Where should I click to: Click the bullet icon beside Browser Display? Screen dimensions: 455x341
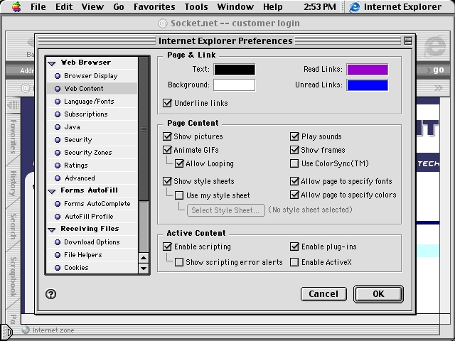58,76
